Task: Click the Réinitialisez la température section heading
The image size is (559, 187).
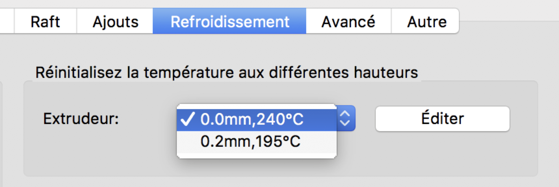Action: pyautogui.click(x=226, y=72)
